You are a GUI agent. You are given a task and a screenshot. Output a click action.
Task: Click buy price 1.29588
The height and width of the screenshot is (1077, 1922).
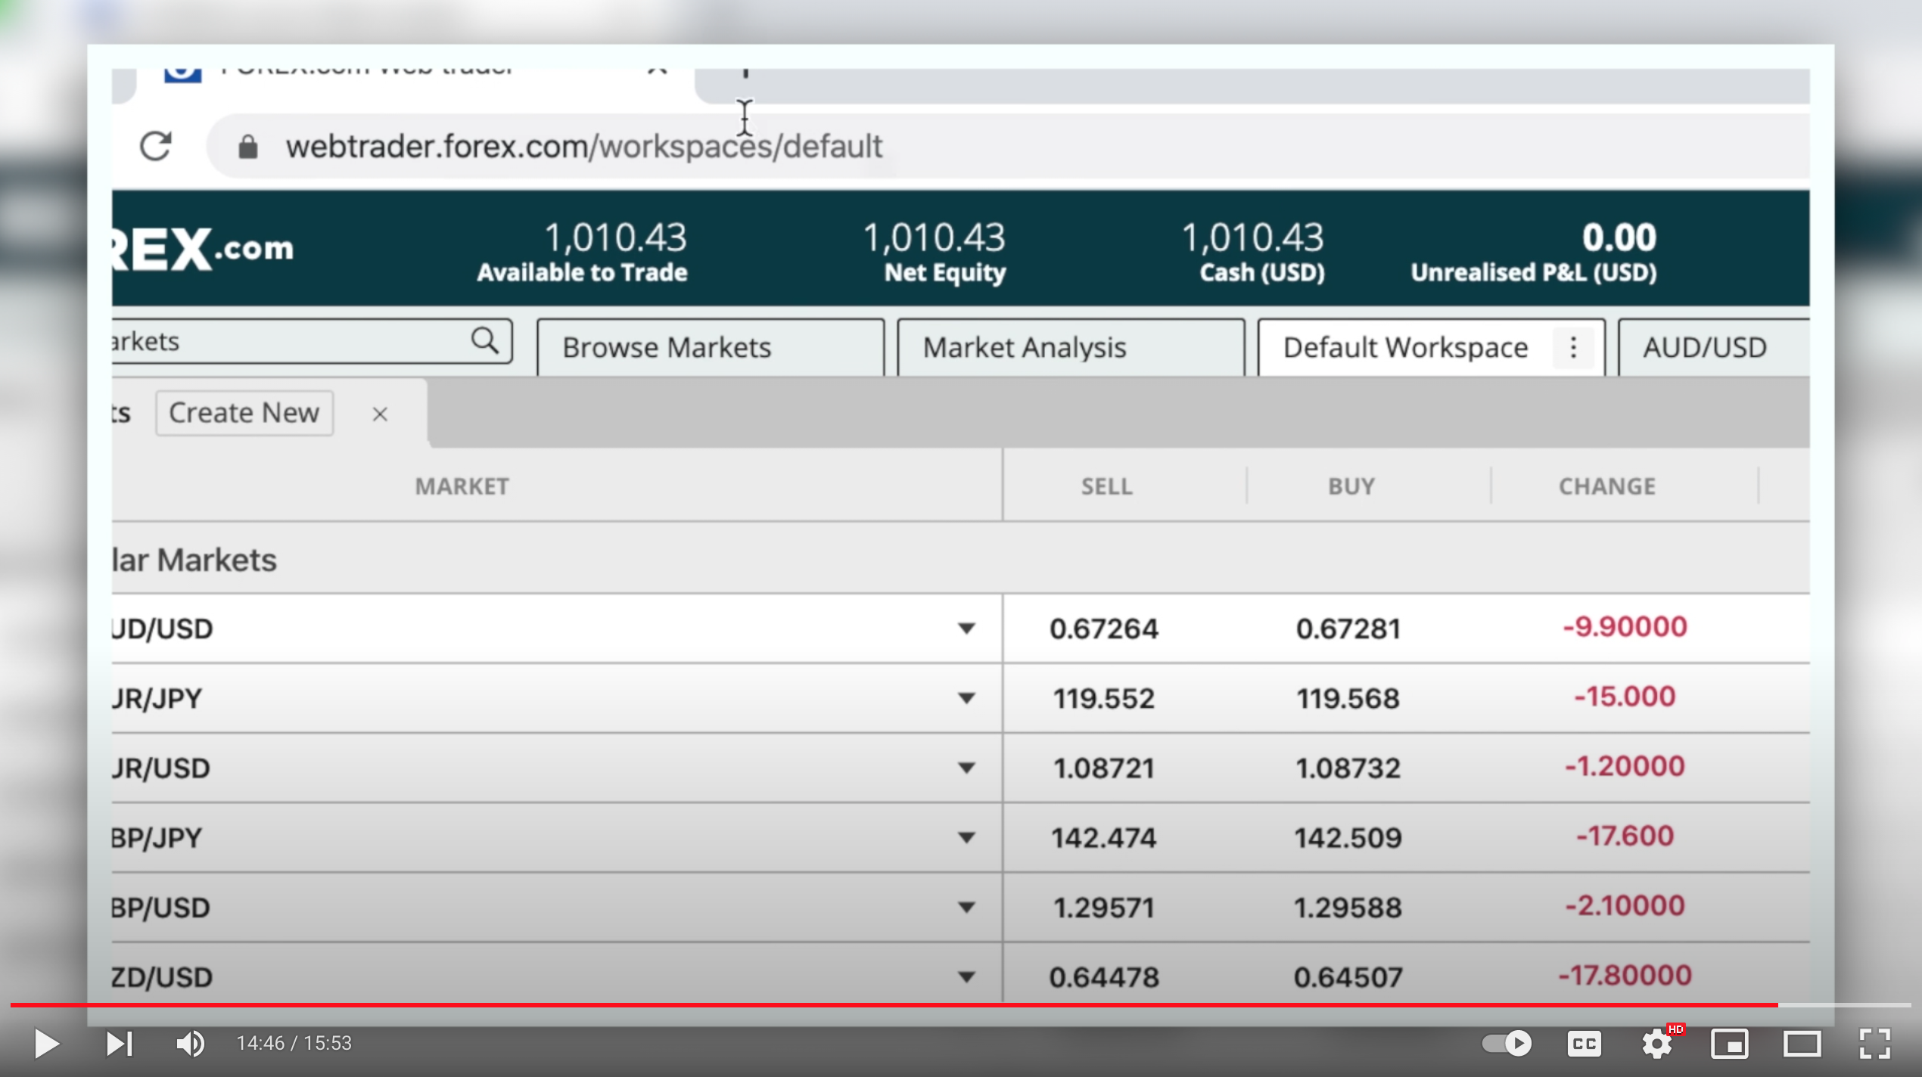pos(1348,908)
